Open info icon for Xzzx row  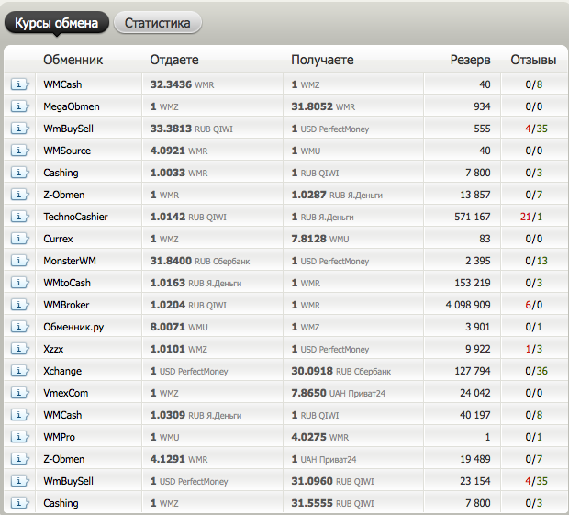(x=19, y=349)
